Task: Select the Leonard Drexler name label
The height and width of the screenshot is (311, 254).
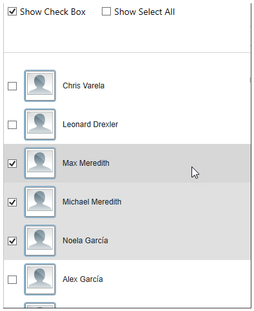Action: coord(90,125)
